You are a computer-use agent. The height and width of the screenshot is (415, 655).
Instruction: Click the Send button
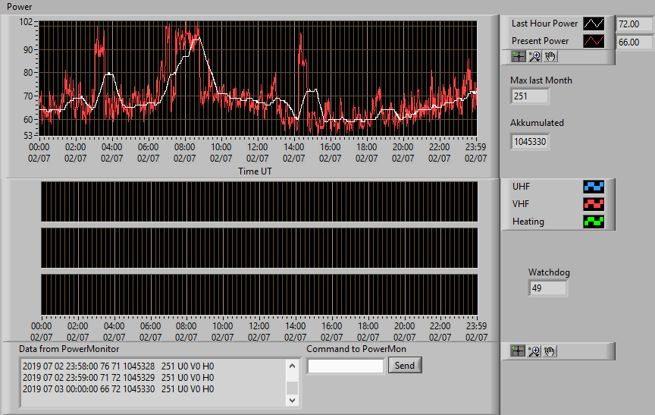(405, 365)
